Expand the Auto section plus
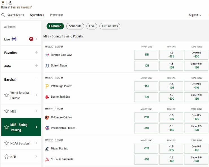Viewport: 209px width, 167px height. click(36, 66)
